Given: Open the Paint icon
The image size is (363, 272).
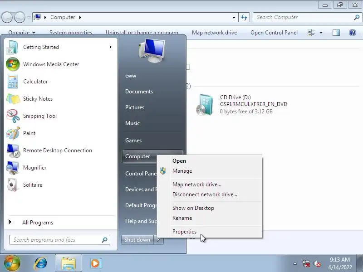Looking at the screenshot, I should (x=13, y=133).
